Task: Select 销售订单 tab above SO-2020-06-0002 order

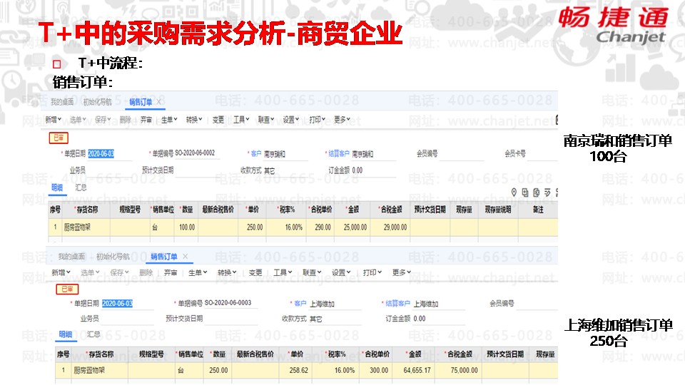Action: 141,102
